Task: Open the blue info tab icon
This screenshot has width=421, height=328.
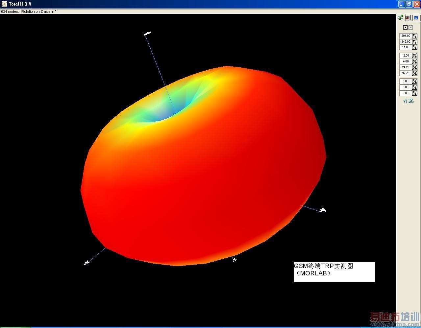Action: 416,18
